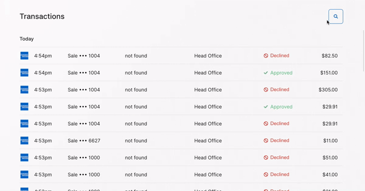Click the "not found" text on the $11.00 row
Screen dimensions: 365x191
[136, 141]
